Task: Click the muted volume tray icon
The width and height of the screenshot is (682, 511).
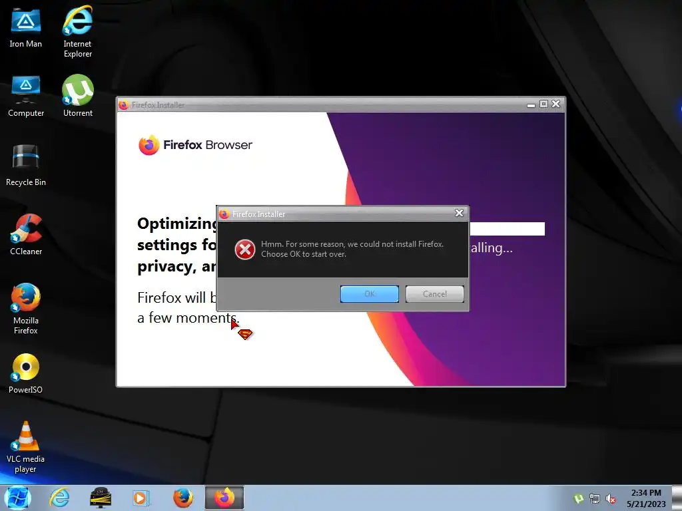Action: tap(611, 499)
